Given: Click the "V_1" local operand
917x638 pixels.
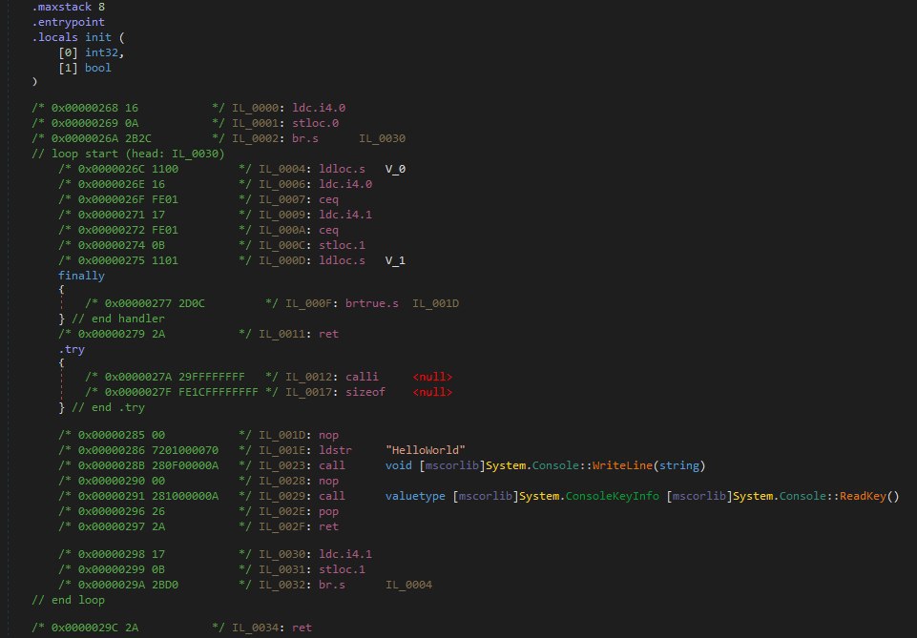Looking at the screenshot, I should pos(395,260).
